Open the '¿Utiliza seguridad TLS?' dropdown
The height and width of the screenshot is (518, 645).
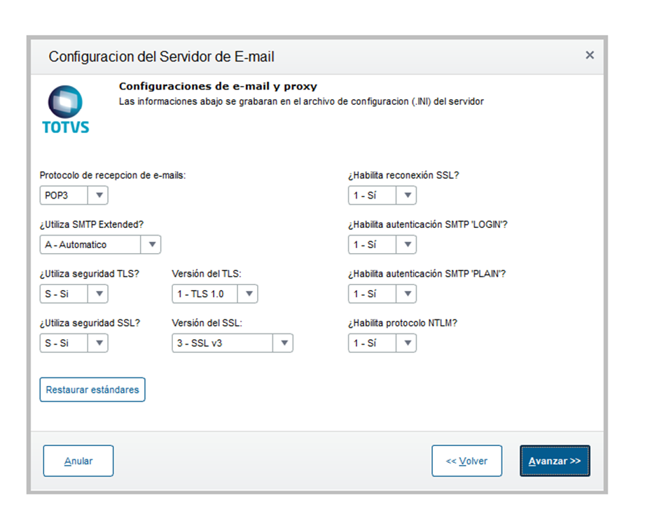pyautogui.click(x=98, y=294)
